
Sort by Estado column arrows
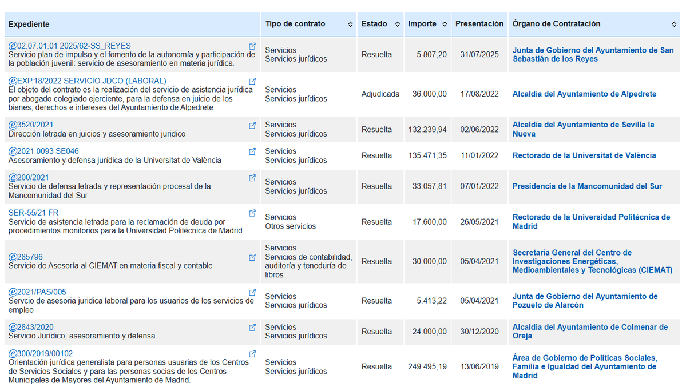[x=398, y=25]
